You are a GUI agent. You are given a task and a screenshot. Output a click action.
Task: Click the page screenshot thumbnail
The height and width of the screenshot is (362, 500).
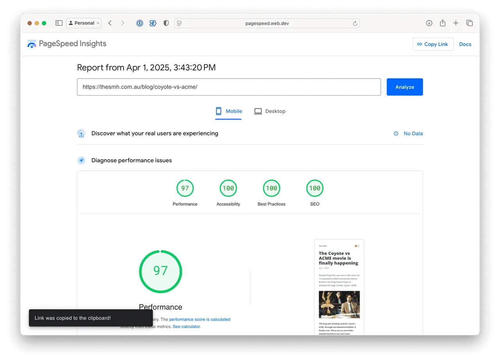coord(339,287)
